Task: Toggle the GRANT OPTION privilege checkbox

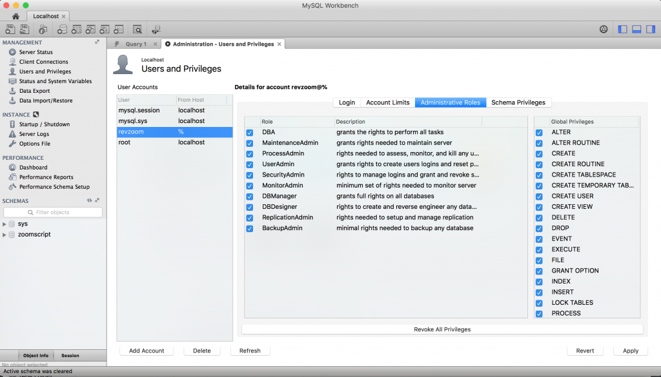Action: (539, 271)
